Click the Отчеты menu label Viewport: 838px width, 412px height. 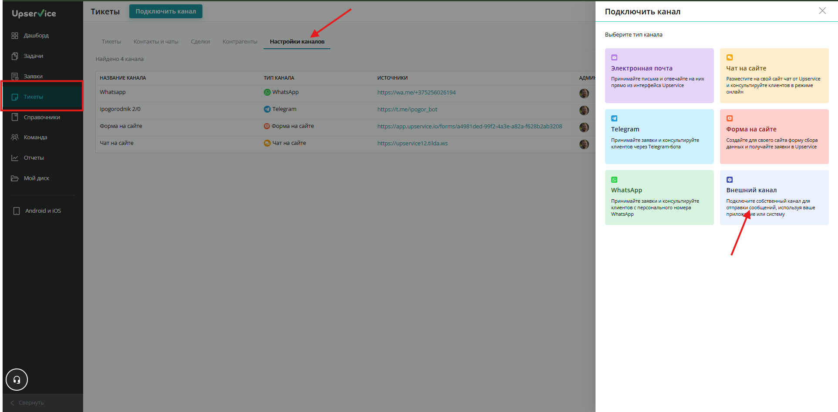[x=34, y=158]
